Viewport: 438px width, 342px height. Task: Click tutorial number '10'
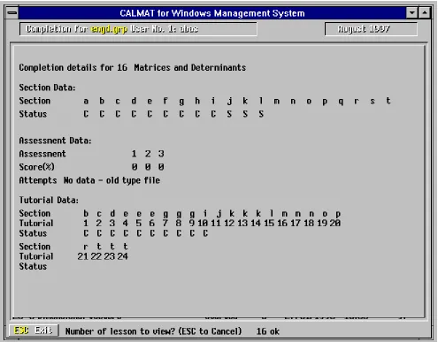[x=203, y=224]
